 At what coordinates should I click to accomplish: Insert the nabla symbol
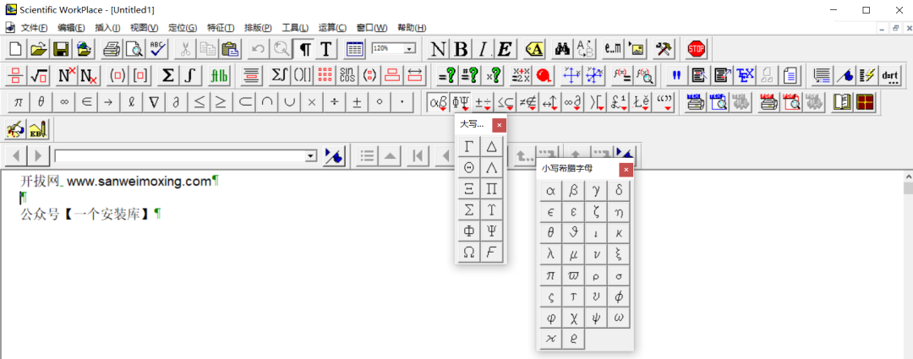point(154,102)
